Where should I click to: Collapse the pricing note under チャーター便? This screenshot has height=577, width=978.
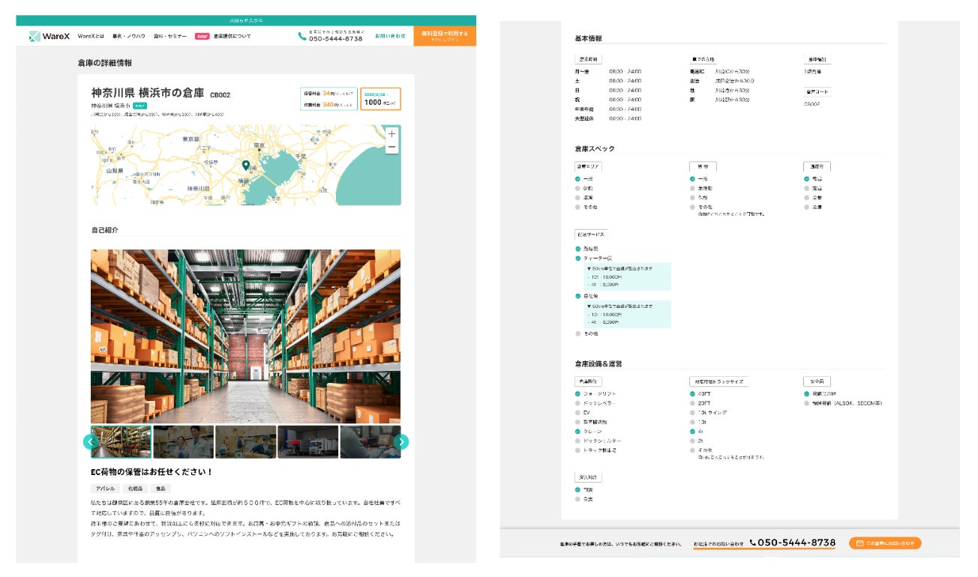pyautogui.click(x=589, y=268)
